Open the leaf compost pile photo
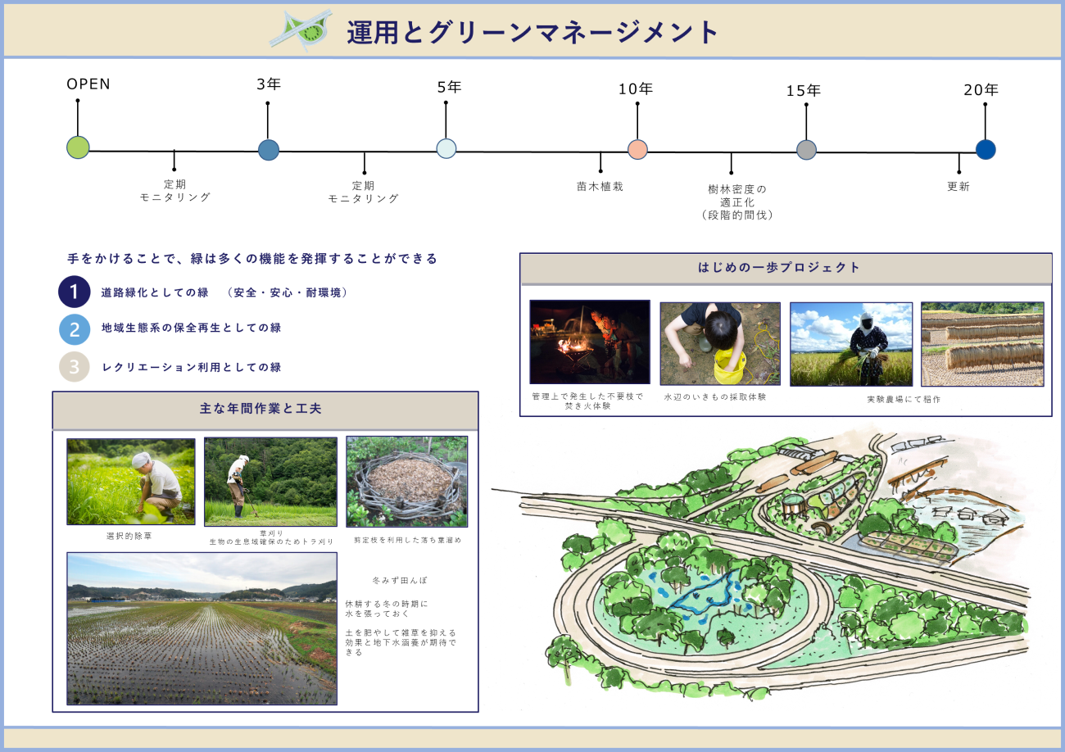Viewport: 1065px width, 752px height. [x=407, y=481]
